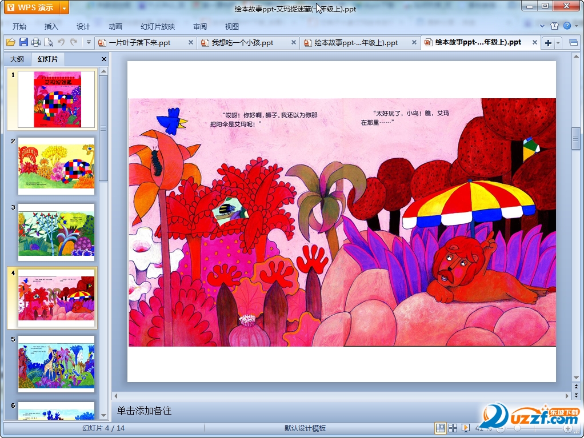Screen dimensions: 584x438
Task: Select slide 3 thumbnail
Action: point(56,232)
